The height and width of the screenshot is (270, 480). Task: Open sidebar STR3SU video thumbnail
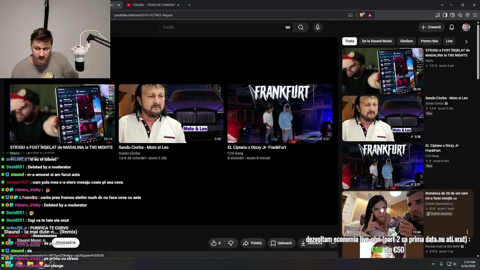(383, 71)
